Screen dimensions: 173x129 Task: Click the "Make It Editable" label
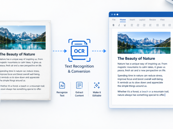[97, 94]
